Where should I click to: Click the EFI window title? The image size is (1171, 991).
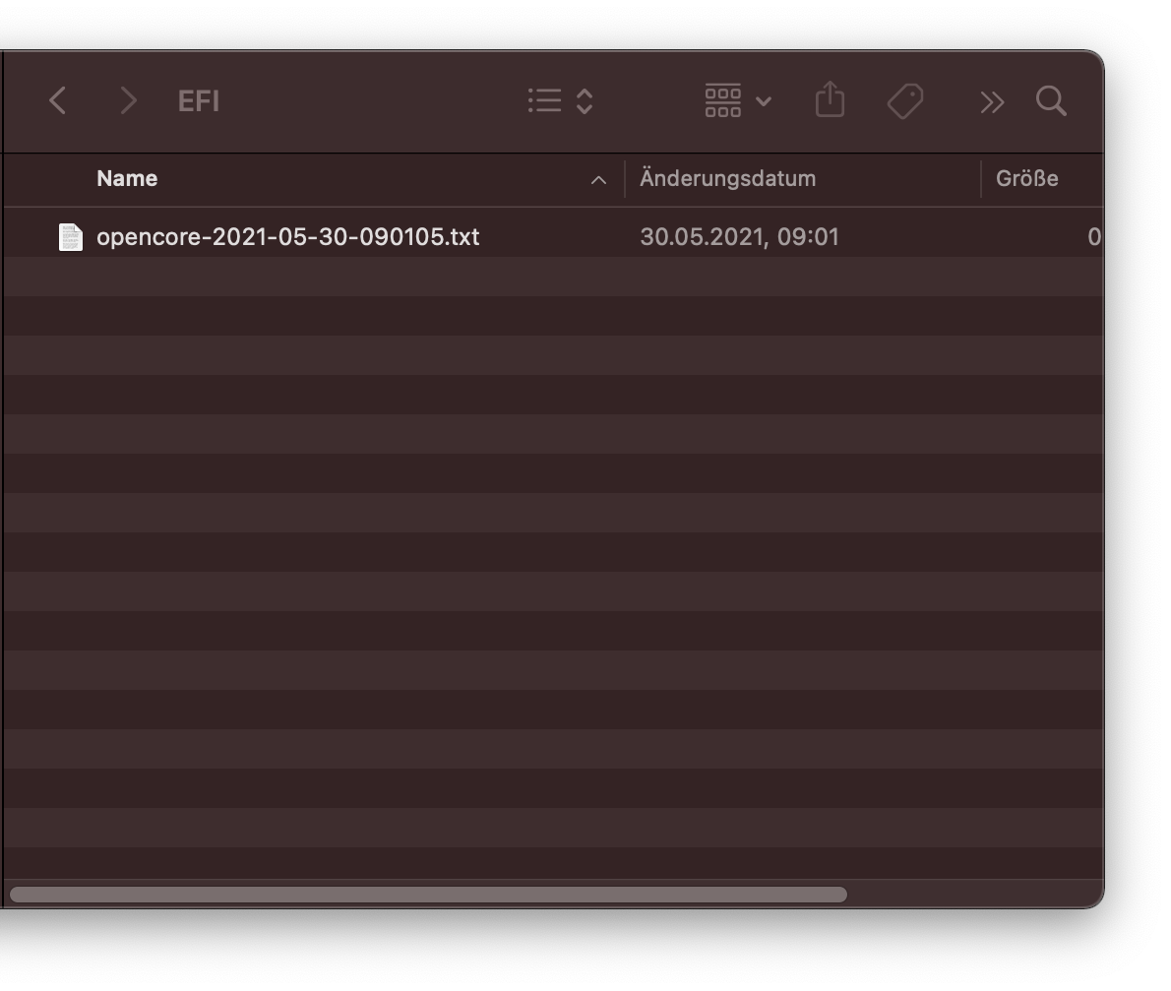[199, 100]
